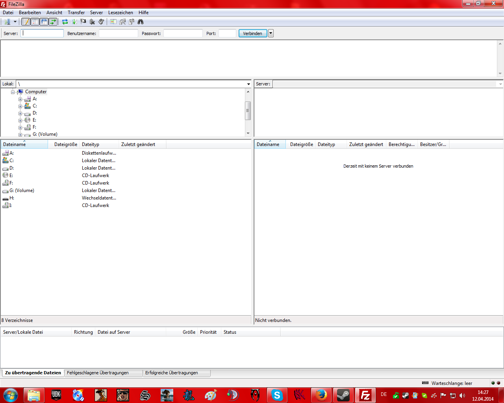Open the directory listing filters icon
Image resolution: width=504 pixels, height=403 pixels.
113,22
